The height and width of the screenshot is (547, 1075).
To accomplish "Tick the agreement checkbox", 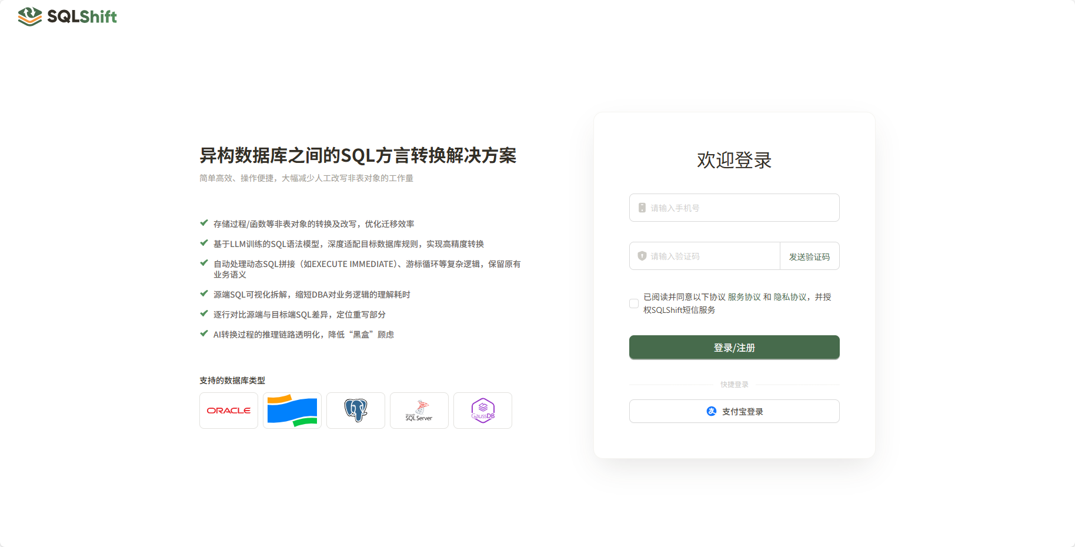I will pos(634,303).
